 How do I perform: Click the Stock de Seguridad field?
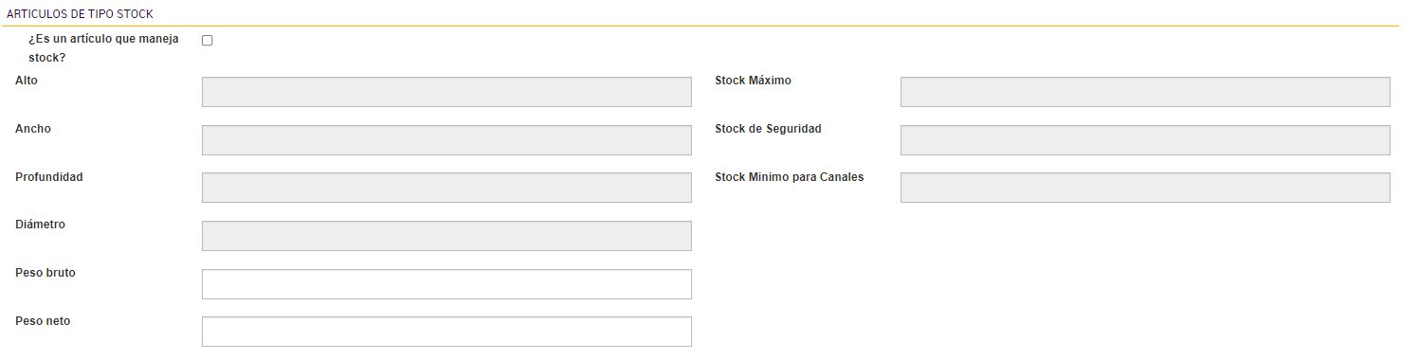pos(1145,140)
